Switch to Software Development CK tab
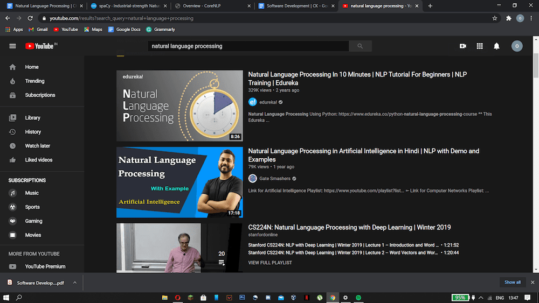The width and height of the screenshot is (539, 303). (296, 6)
